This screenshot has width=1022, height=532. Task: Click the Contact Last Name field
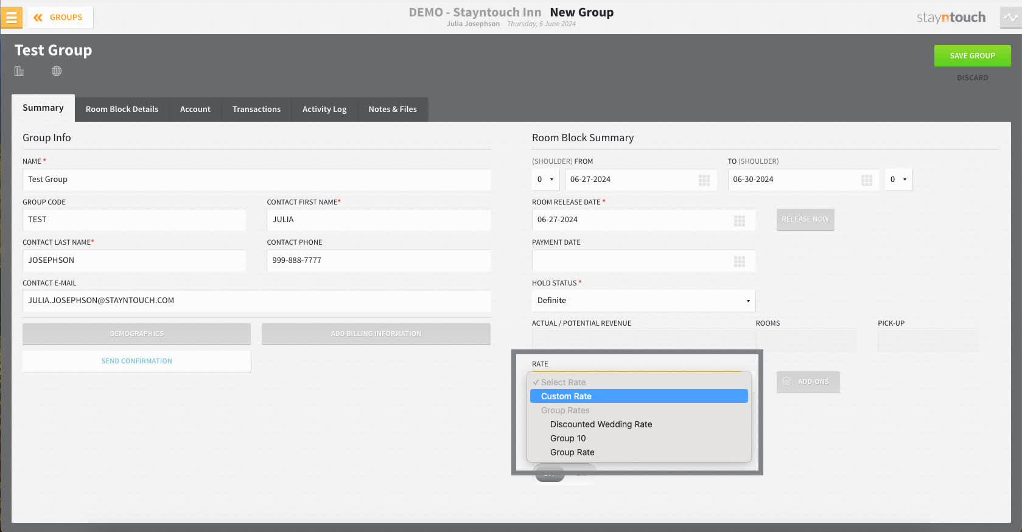click(134, 261)
